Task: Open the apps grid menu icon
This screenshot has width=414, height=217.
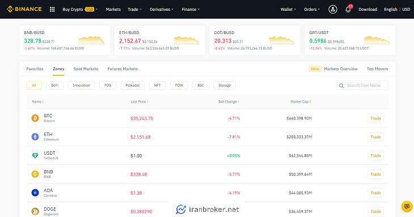Action: pyautogui.click(x=52, y=9)
